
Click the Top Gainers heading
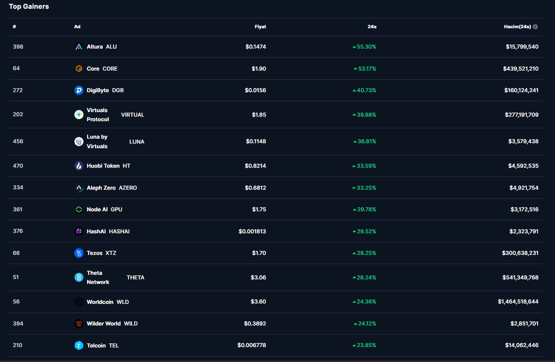pos(29,6)
